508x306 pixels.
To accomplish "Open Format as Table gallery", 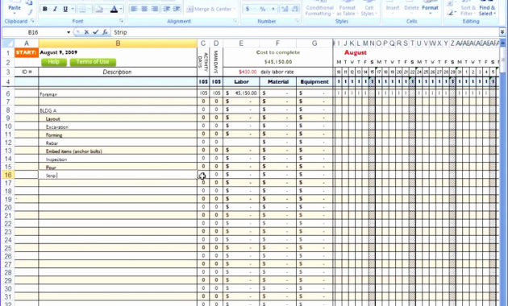I will (x=347, y=10).
